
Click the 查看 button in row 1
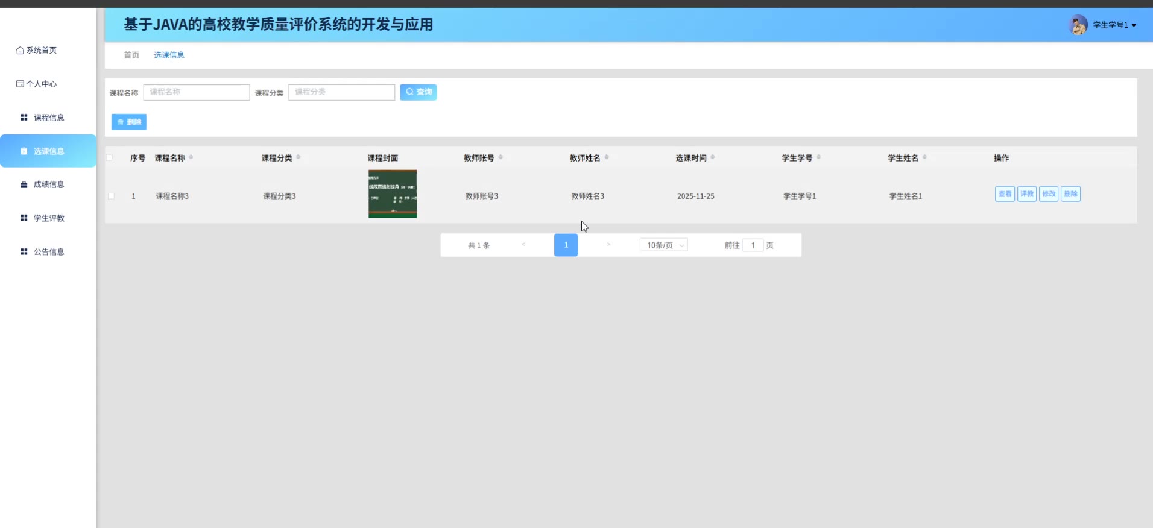[x=1005, y=194]
